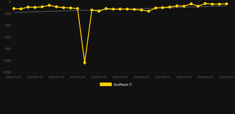Click the y-axis value 600
This screenshot has height=114, width=235.
click(x=8, y=37)
